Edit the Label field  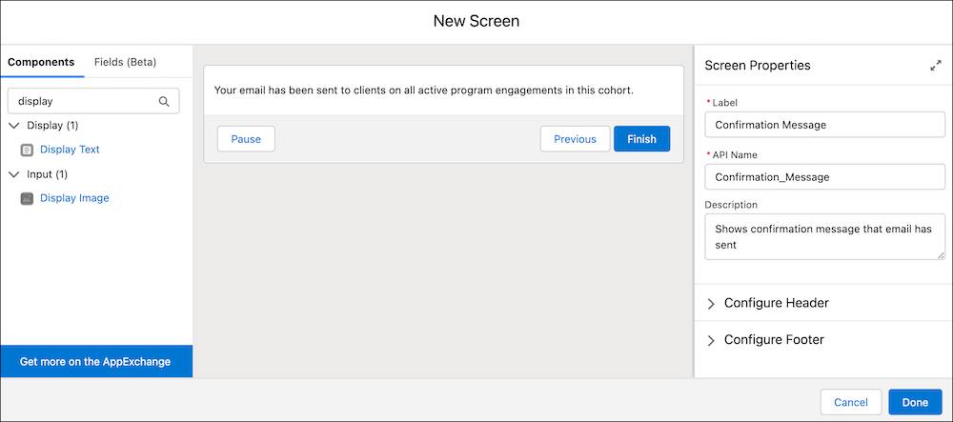pyautogui.click(x=824, y=125)
